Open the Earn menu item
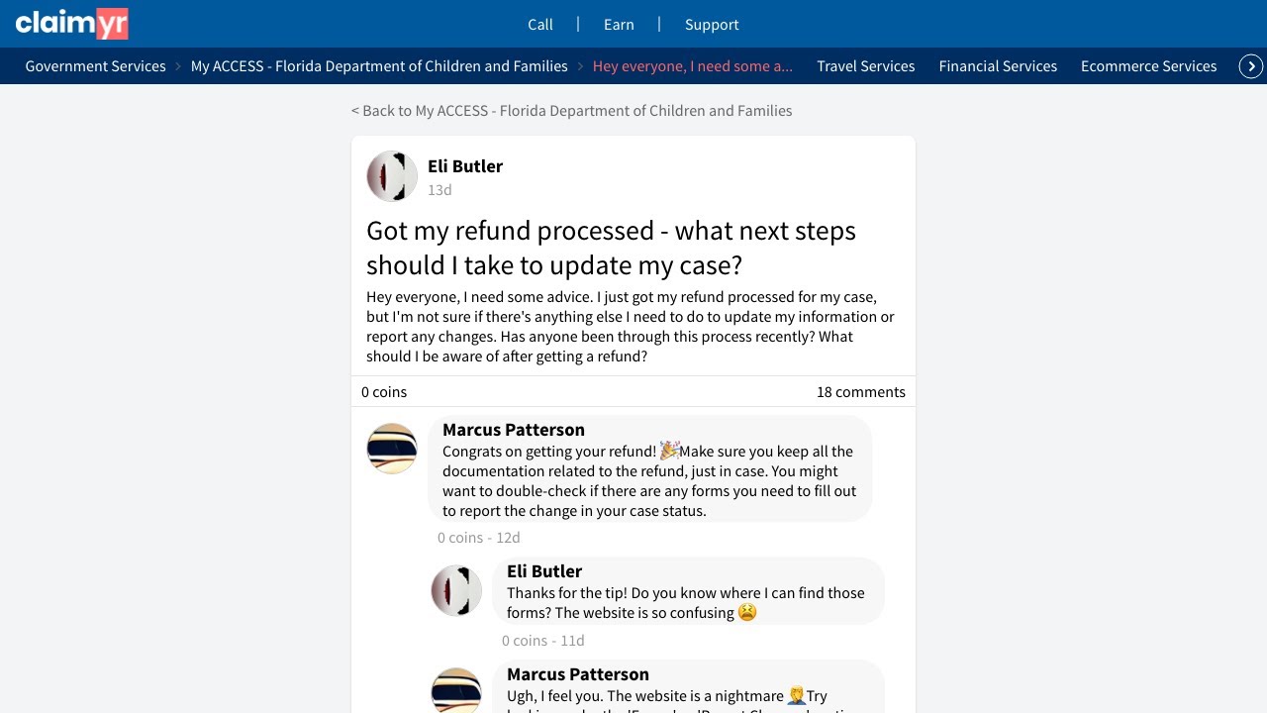Viewport: 1267px width, 713px height. tap(619, 25)
